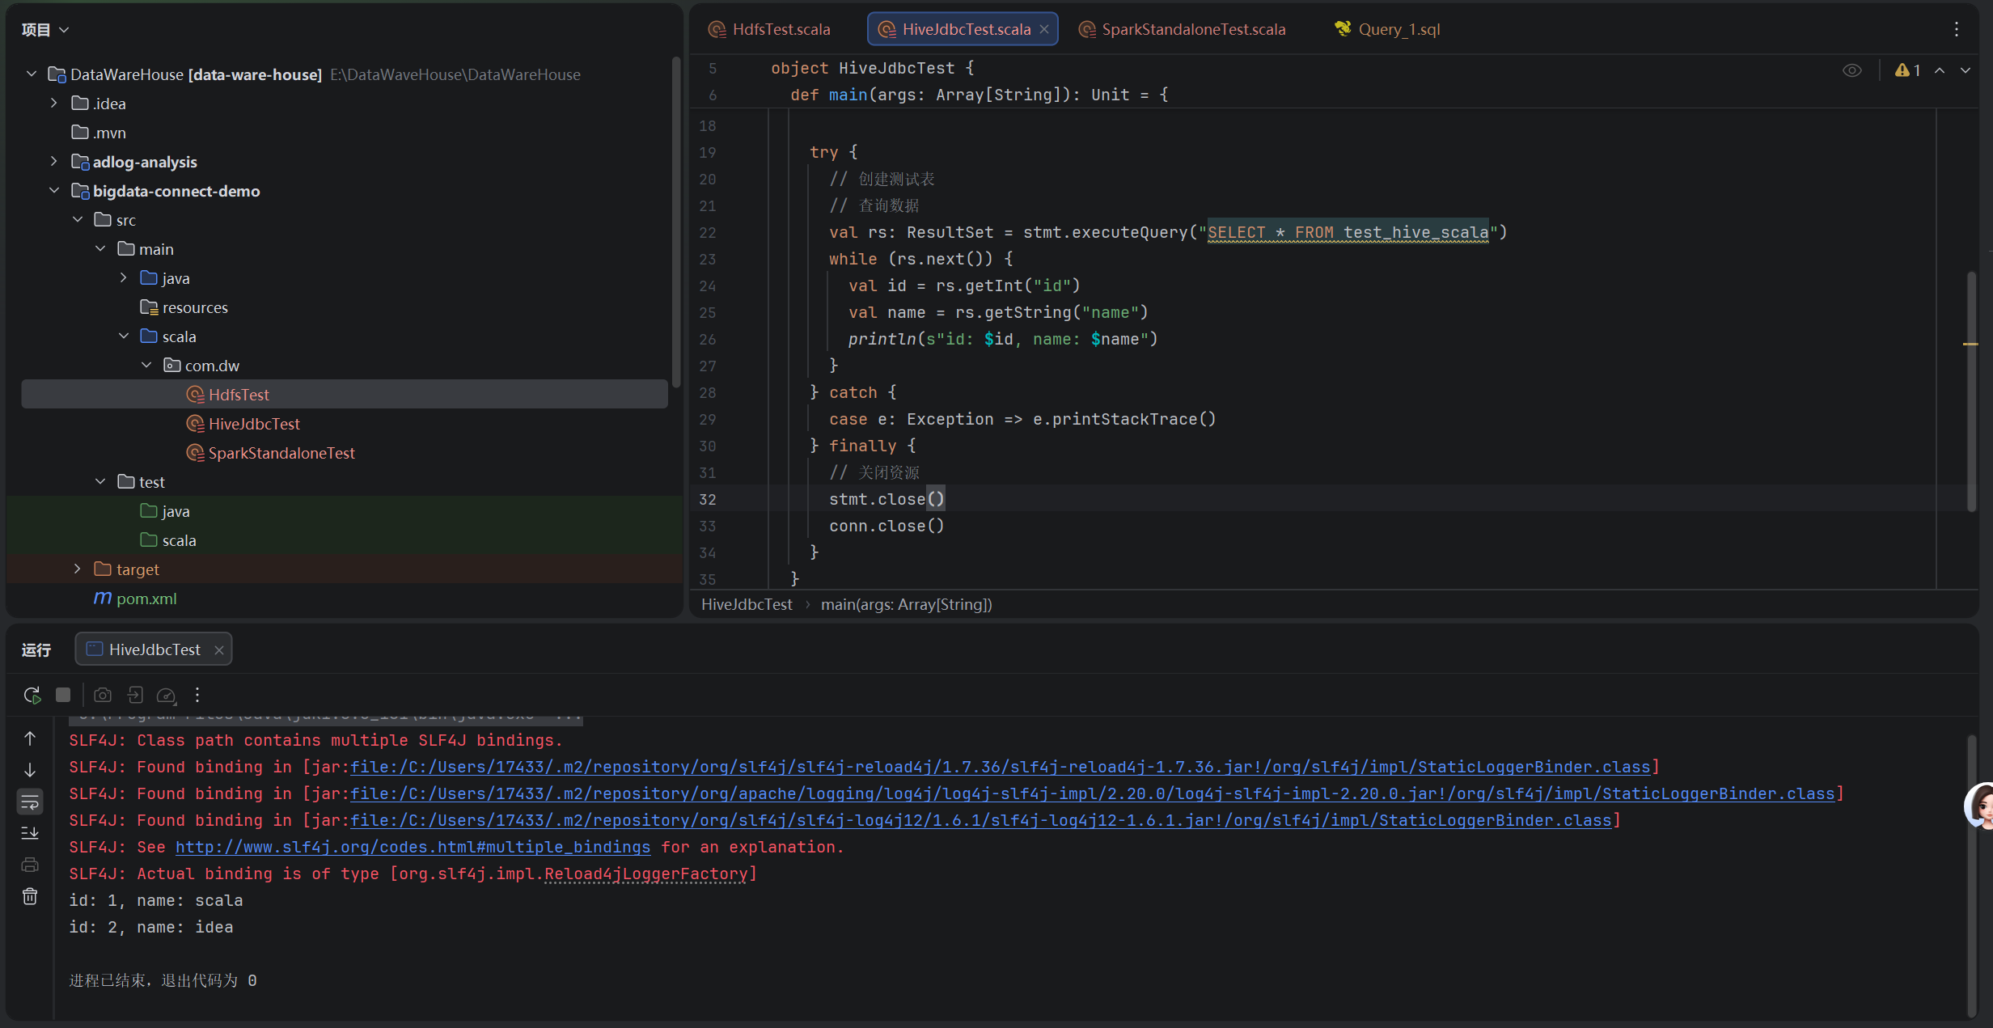Screen dimensions: 1993x1028
Task: Toggle the soft-wrap console output button
Action: [30, 802]
